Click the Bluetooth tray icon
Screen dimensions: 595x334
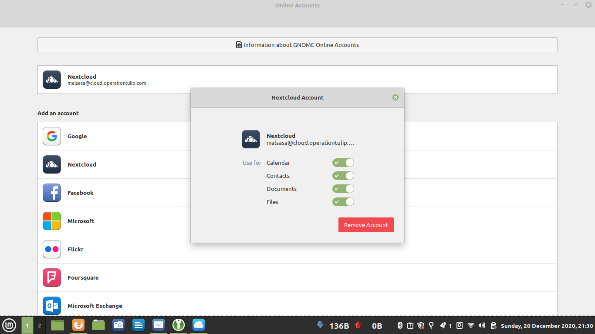pos(400,325)
